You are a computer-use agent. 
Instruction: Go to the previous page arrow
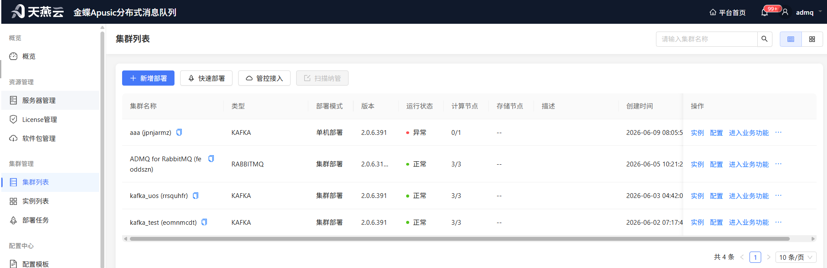coord(742,257)
